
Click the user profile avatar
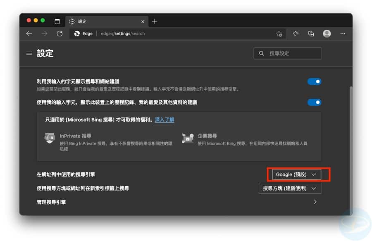327,34
